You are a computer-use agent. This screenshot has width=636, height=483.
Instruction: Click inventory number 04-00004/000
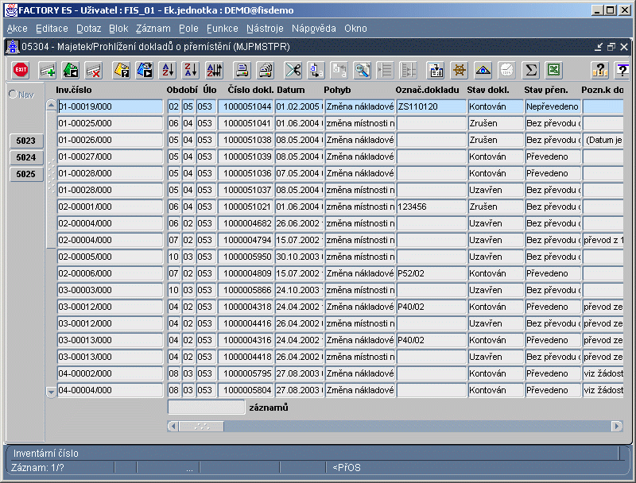coord(110,390)
